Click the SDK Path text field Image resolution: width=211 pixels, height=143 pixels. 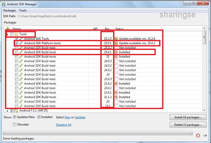coord(47,16)
